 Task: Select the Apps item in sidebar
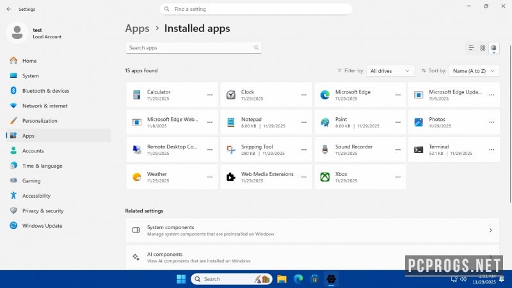(58, 136)
